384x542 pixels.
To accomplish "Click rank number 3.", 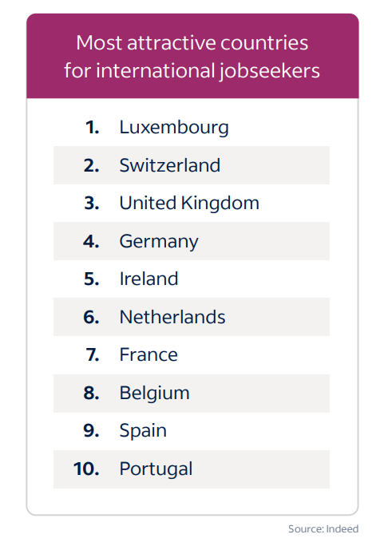I will 92,204.
